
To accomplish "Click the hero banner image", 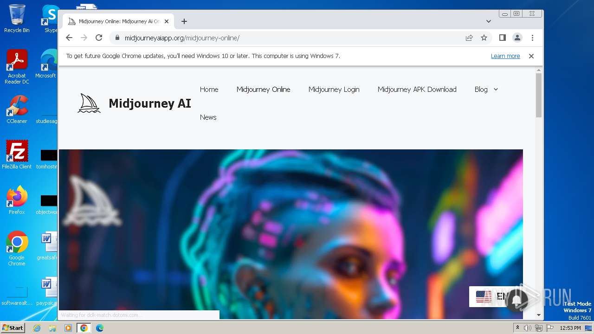I will [291, 234].
